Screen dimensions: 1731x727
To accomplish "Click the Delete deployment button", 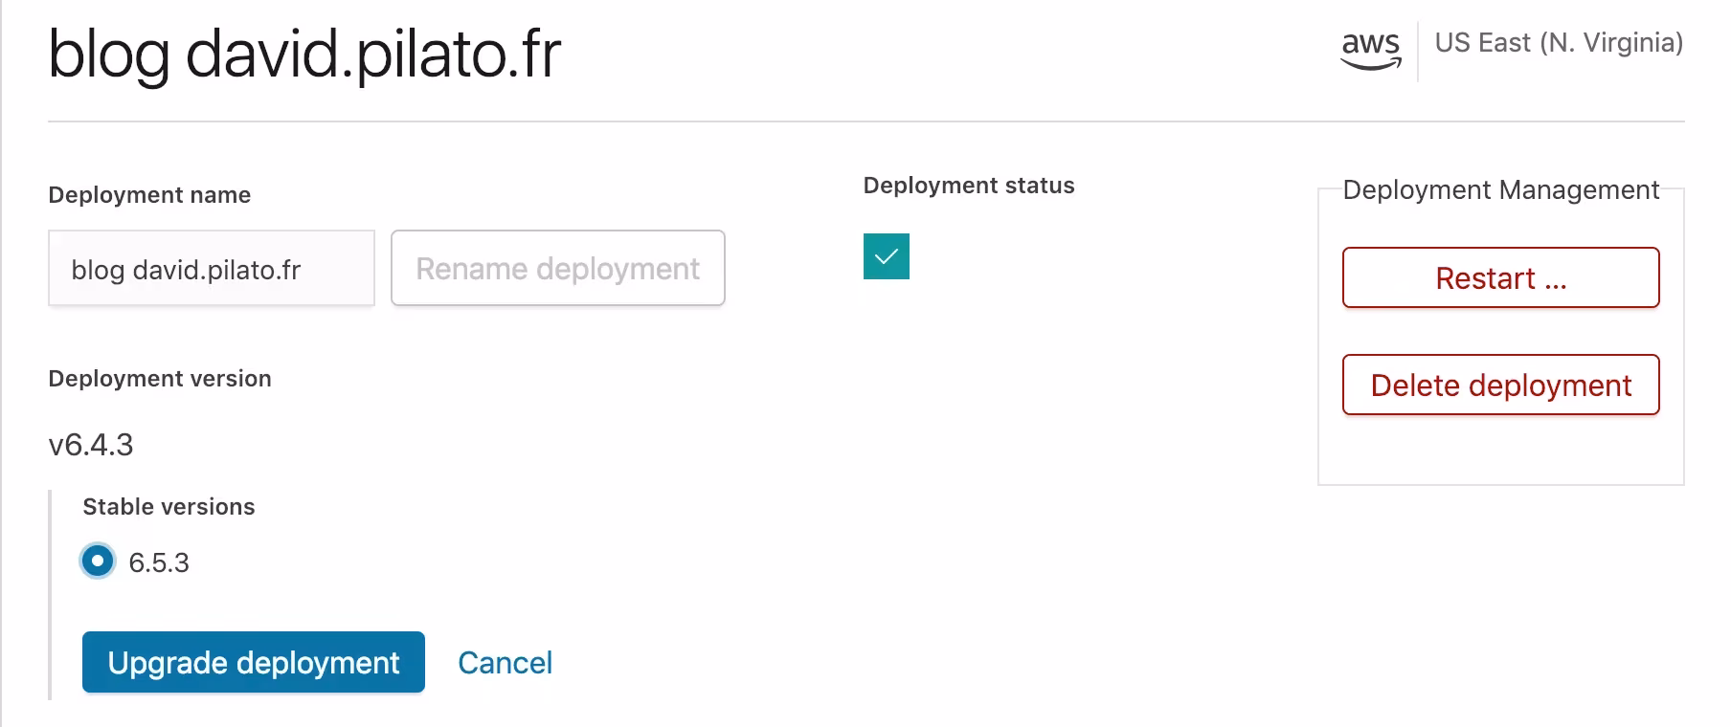I will pos(1500,385).
